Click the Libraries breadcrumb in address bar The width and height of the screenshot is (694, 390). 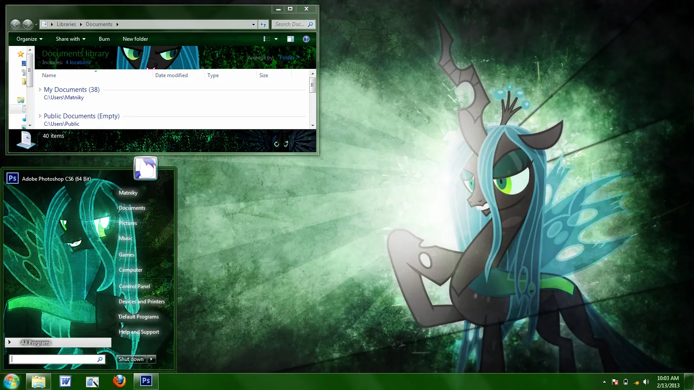tap(66, 24)
